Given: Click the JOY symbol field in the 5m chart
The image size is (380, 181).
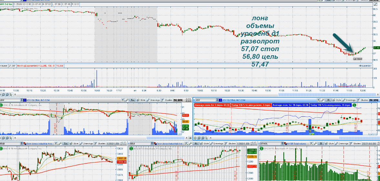Looking at the screenshot, I should point(10,100).
